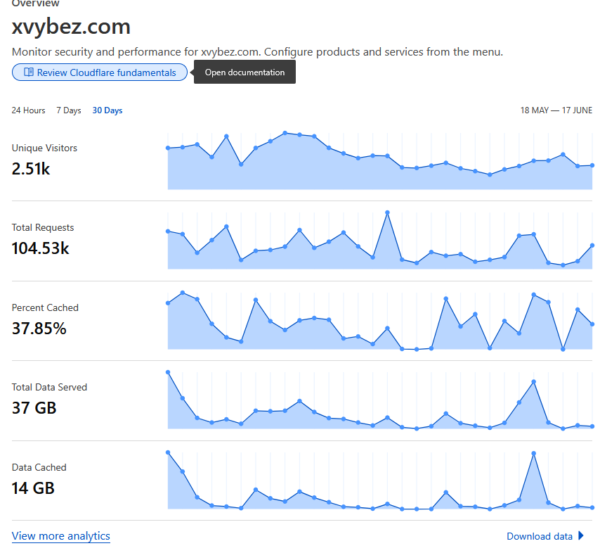
Task: Click the arrow icon next to Download data
Action: 581,536
